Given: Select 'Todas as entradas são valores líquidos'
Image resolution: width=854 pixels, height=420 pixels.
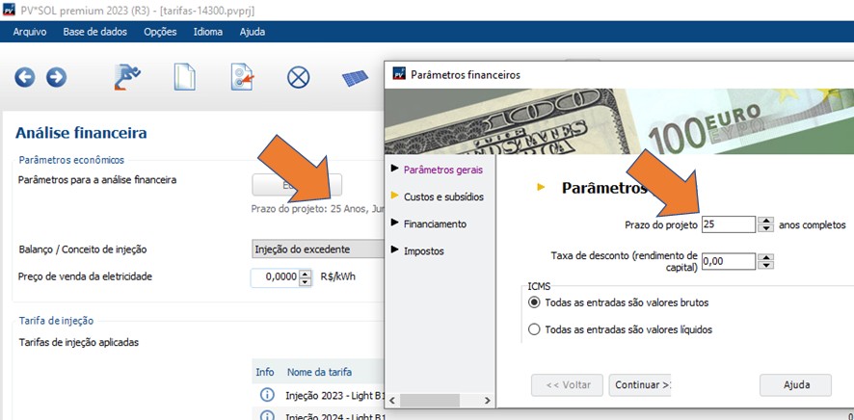Looking at the screenshot, I should coord(535,329).
